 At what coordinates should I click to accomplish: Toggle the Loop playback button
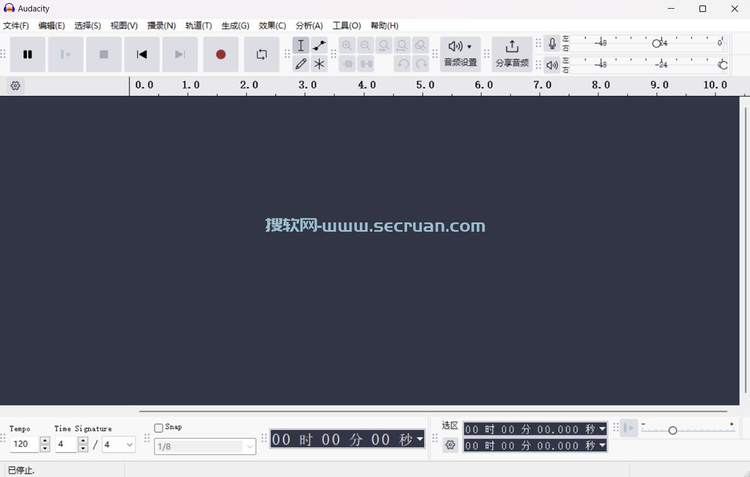point(262,54)
